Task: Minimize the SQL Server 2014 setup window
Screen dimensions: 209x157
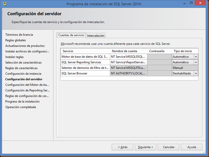Action: click(x=184, y=3)
